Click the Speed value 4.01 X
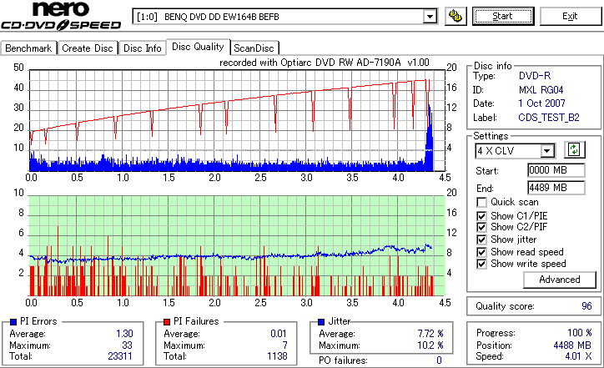604x368 pixels. (x=579, y=356)
